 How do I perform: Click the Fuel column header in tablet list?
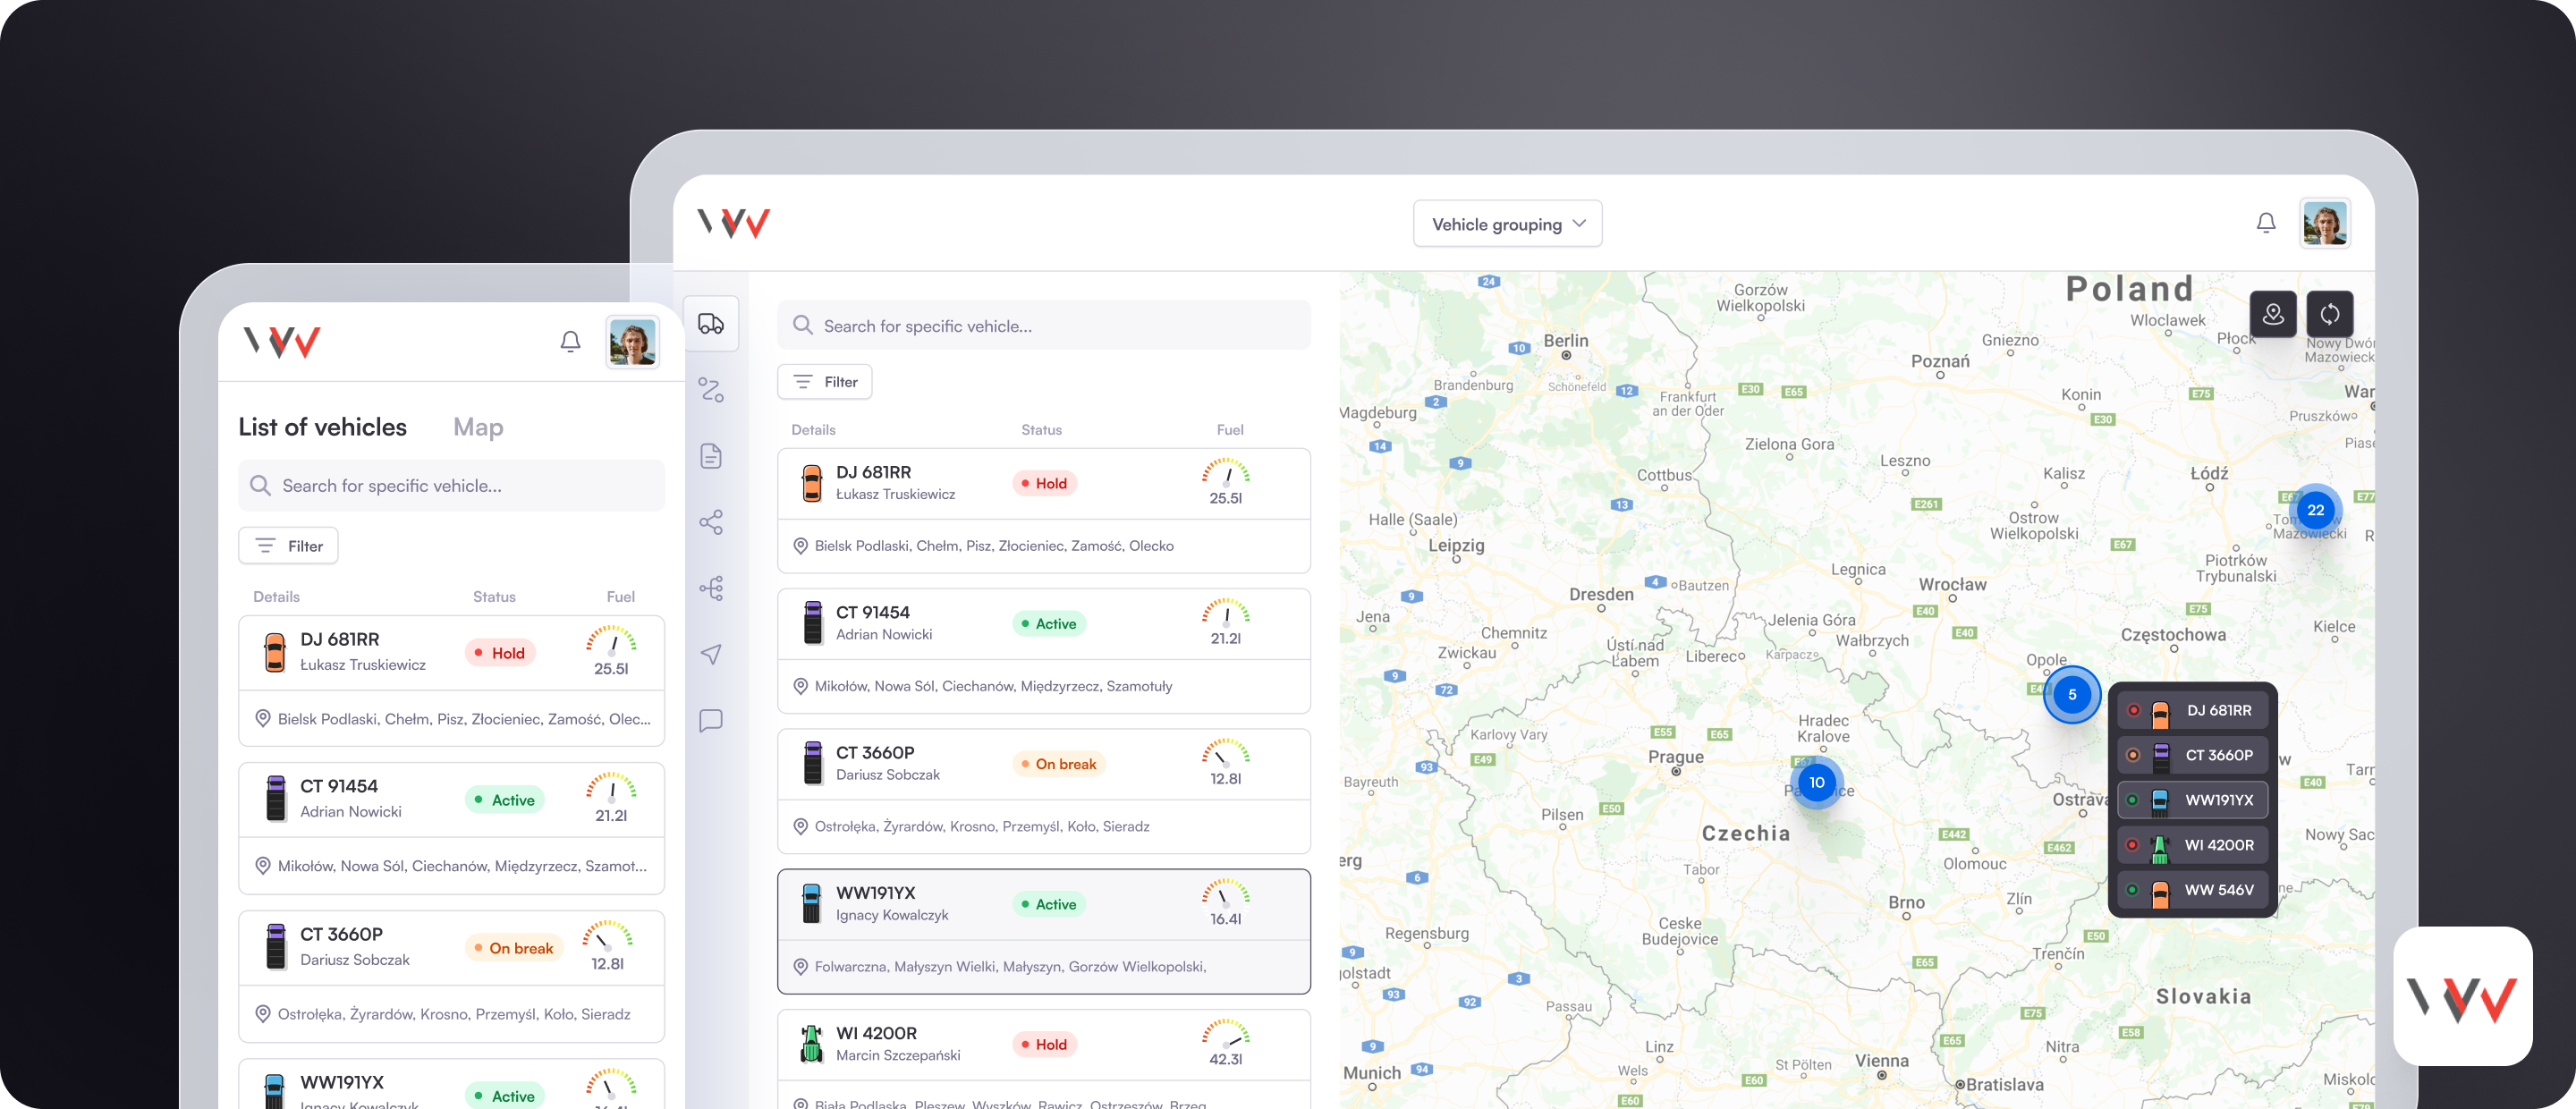tap(1230, 430)
